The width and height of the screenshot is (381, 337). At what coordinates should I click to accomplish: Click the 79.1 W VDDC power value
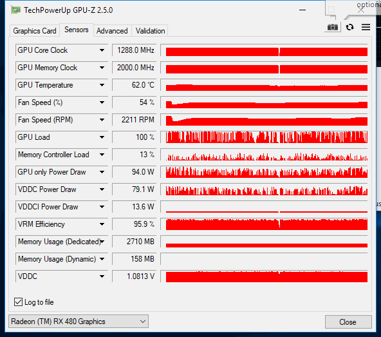pyautogui.click(x=134, y=189)
